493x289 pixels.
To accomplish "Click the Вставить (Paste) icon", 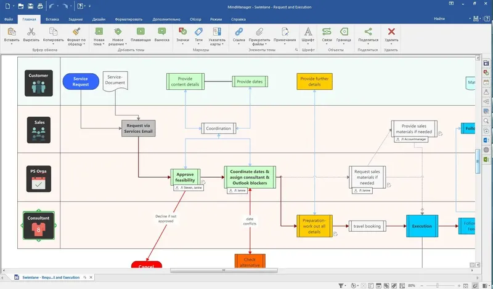I will pyautogui.click(x=12, y=32).
